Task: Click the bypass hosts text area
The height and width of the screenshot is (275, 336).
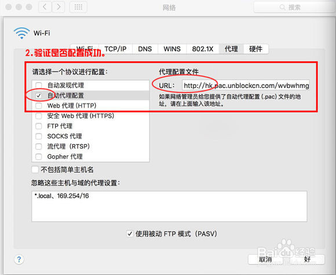Action: coord(169,206)
